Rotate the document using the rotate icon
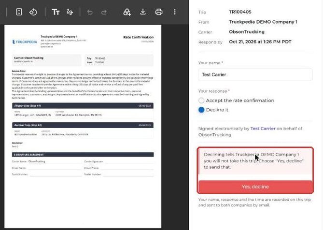Screen dimensions: 323x230 (33, 12)
